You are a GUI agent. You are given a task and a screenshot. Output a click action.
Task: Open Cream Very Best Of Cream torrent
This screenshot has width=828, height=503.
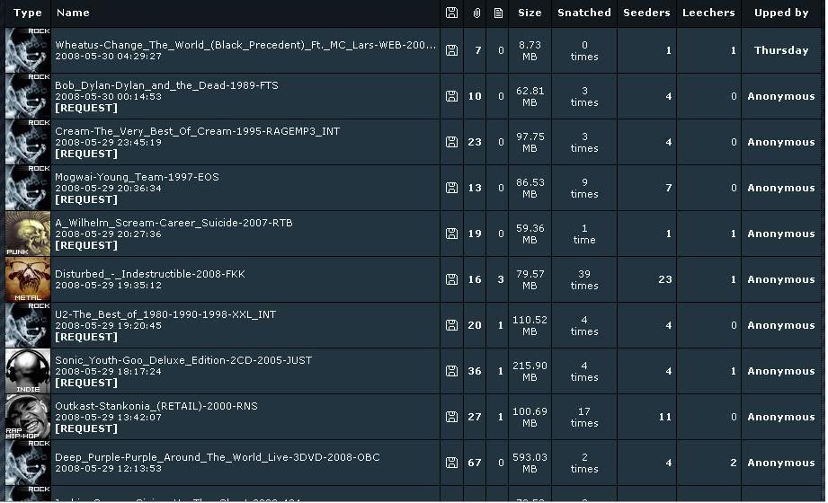[197, 131]
